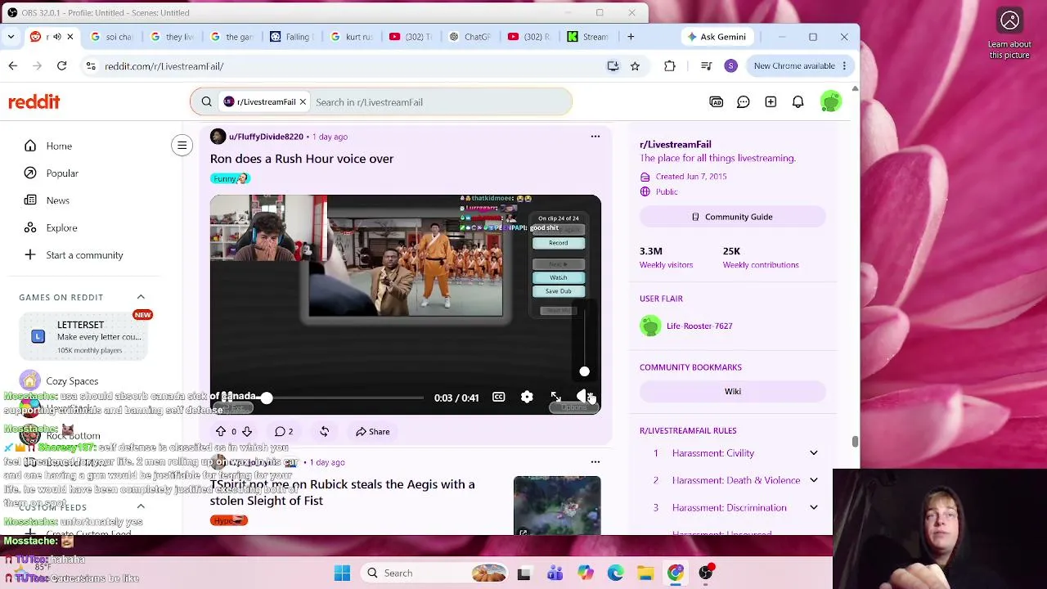The height and width of the screenshot is (589, 1047).
Task: Open video settings gear
Action: 527,398
